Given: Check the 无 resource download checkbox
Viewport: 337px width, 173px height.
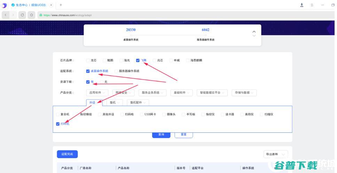Looking at the screenshot, I should click(101, 82).
